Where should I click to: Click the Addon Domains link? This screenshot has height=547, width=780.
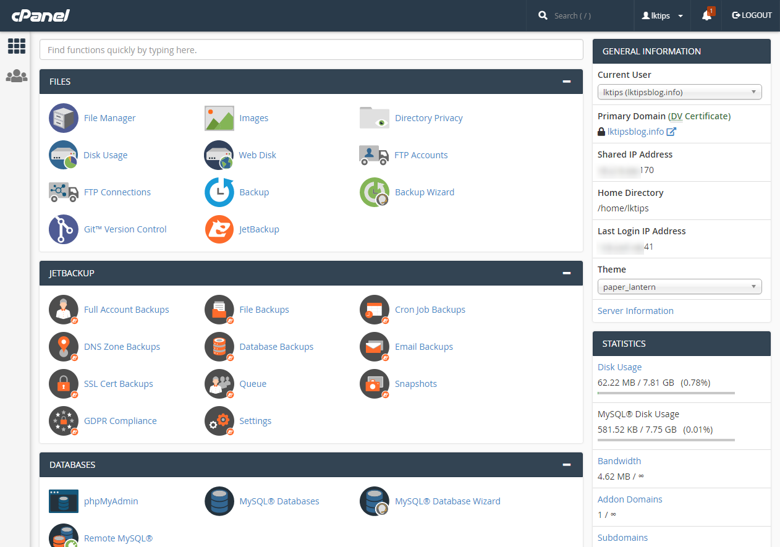630,499
